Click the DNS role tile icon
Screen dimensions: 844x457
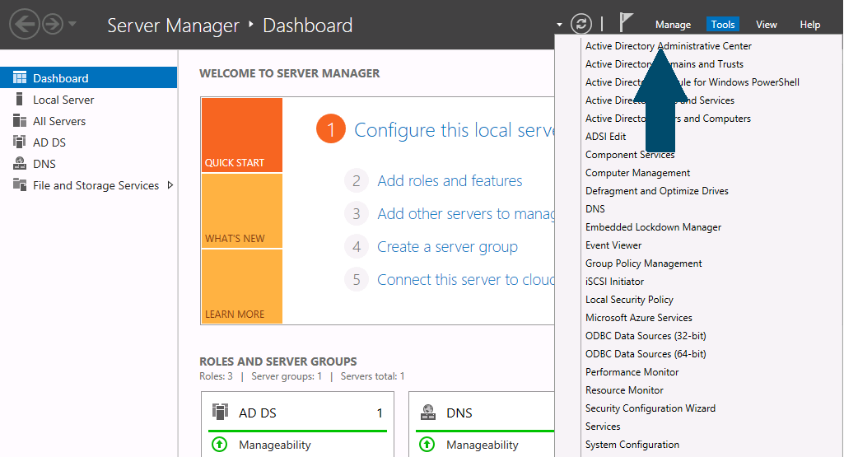pyautogui.click(x=428, y=413)
